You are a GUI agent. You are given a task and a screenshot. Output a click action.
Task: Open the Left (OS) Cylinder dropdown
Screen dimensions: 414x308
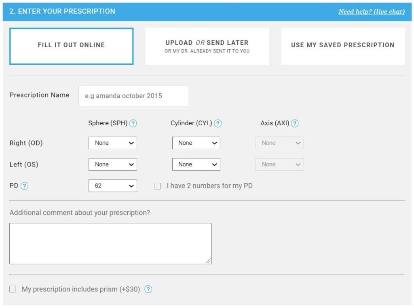[196, 165]
